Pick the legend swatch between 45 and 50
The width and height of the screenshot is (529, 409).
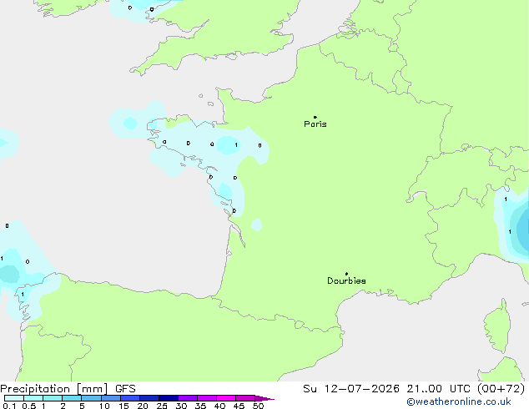(x=245, y=398)
